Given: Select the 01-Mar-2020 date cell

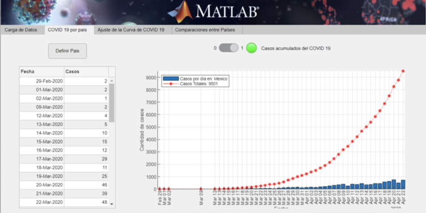Looking at the screenshot, I should pyautogui.click(x=42, y=90).
